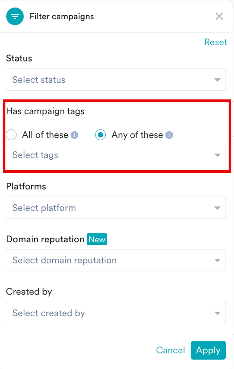Viewport: 234px width, 369px height.
Task: Click the teal filter icon in header
Action: click(15, 16)
